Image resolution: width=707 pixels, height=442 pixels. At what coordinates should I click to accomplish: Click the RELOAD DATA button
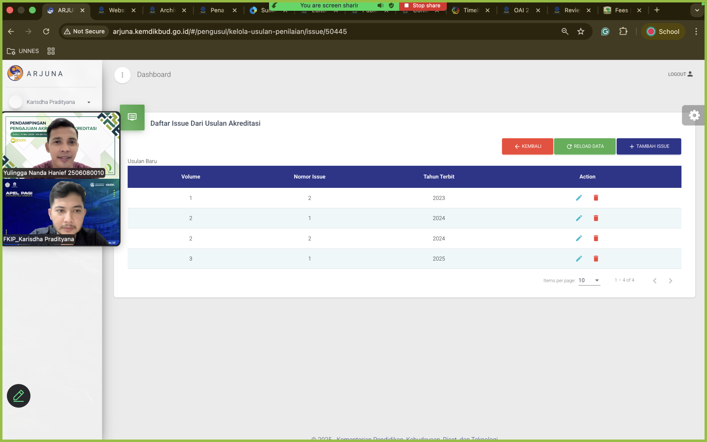(x=585, y=146)
